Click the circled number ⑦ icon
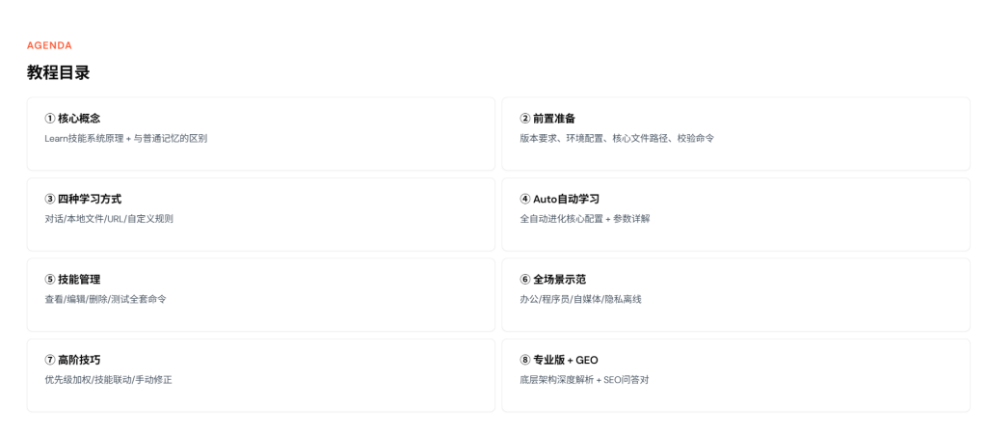 click(50, 361)
